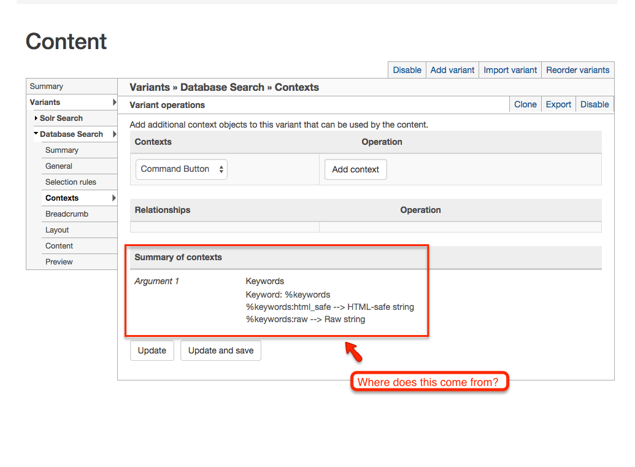The height and width of the screenshot is (467, 635).
Task: Click the Update and save button
Action: tap(220, 350)
